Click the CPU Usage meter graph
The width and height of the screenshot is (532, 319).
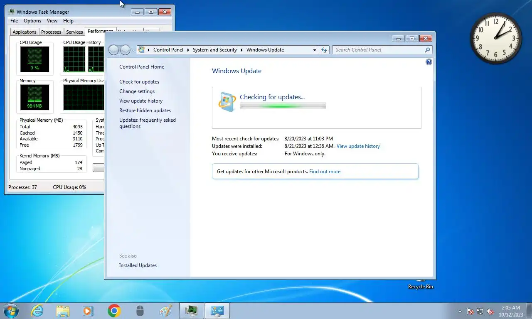(x=34, y=59)
